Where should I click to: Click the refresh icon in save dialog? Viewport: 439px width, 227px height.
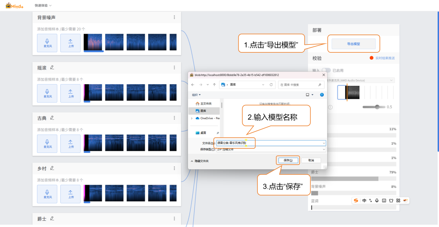pyautogui.click(x=271, y=85)
